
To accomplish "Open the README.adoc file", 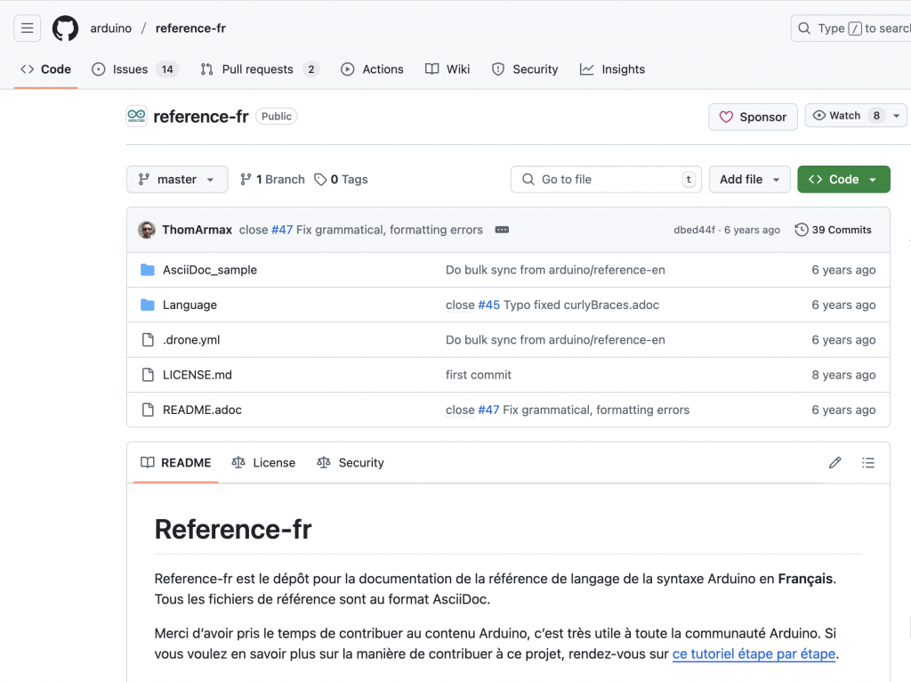I will 202,410.
